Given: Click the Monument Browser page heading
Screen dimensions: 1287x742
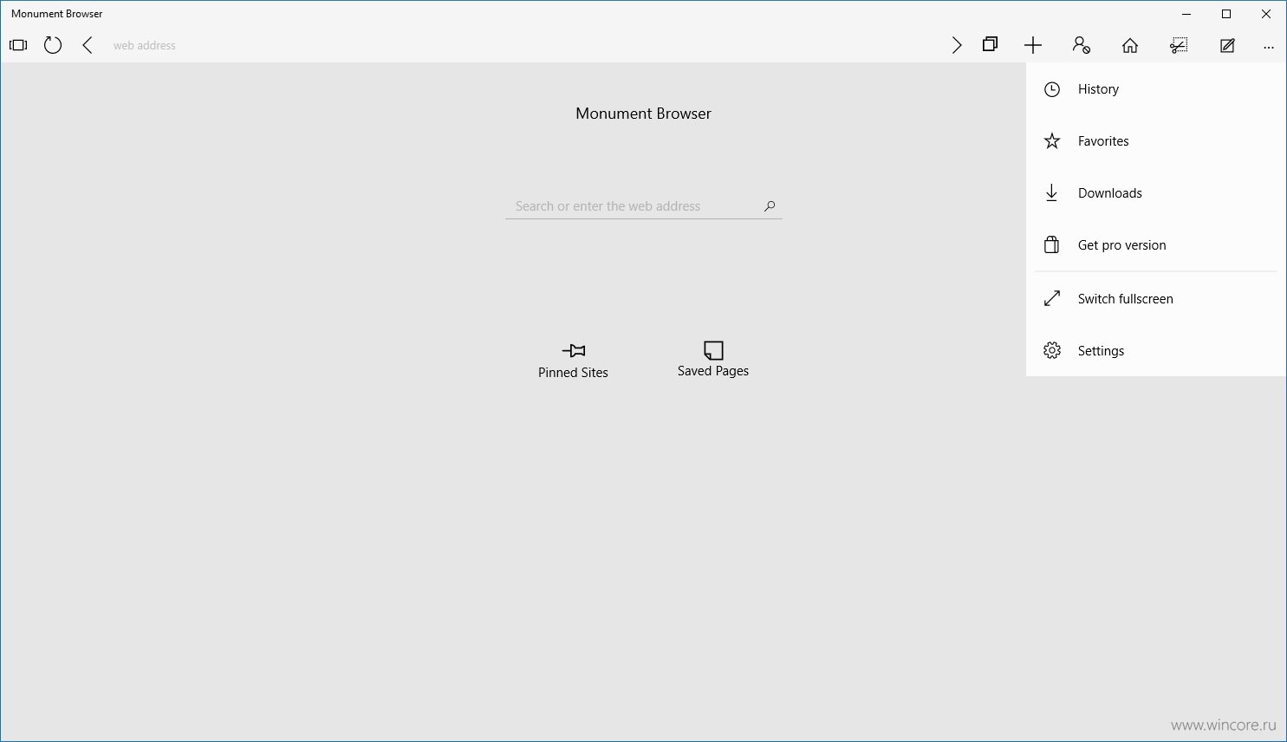Looking at the screenshot, I should (643, 114).
